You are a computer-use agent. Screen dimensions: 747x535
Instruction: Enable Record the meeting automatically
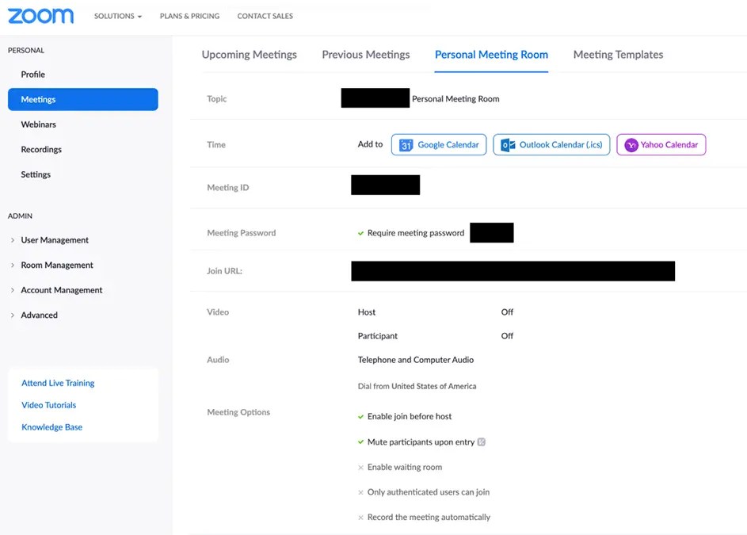360,517
